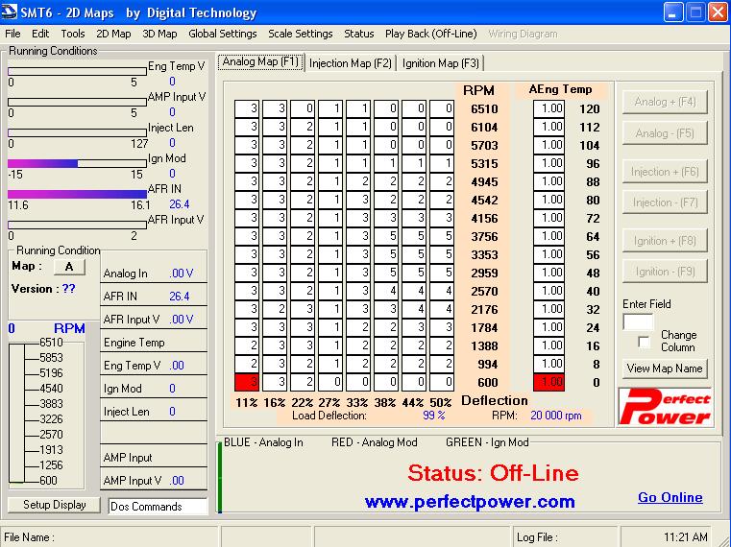The image size is (731, 547).
Task: Click the Go Online link
Action: coord(670,497)
